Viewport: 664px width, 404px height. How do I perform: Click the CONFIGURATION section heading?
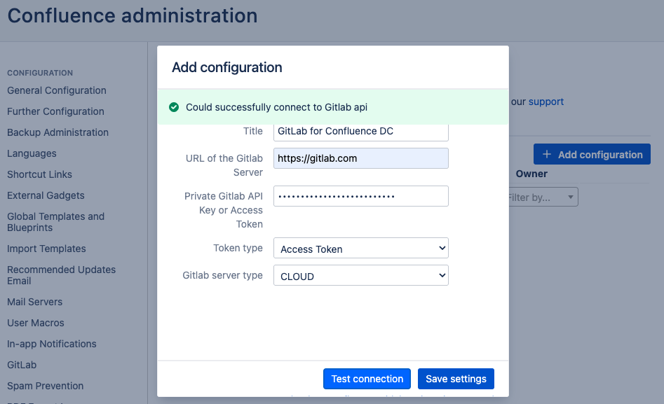(x=40, y=73)
